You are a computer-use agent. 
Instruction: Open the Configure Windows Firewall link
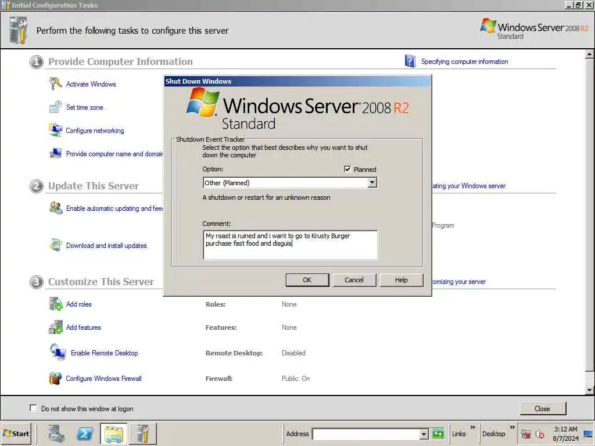pos(103,379)
